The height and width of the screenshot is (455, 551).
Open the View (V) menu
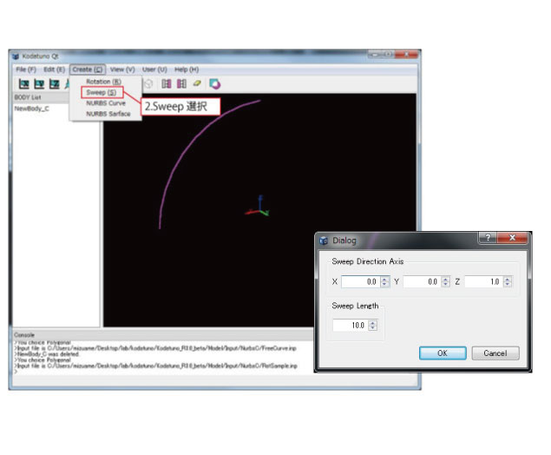tap(122, 69)
